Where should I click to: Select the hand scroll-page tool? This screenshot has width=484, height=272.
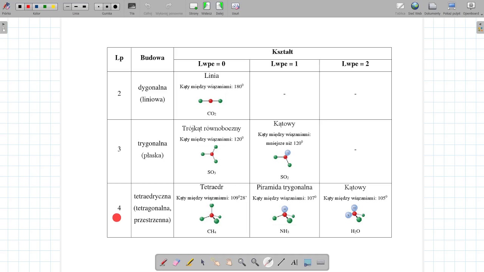click(x=229, y=262)
